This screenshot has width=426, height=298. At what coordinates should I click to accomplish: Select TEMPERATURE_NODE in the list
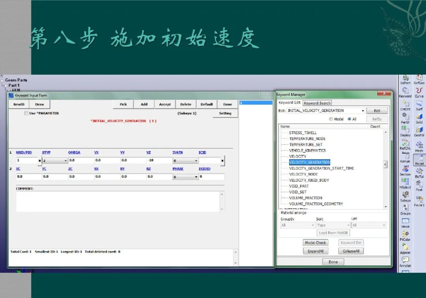coord(307,139)
